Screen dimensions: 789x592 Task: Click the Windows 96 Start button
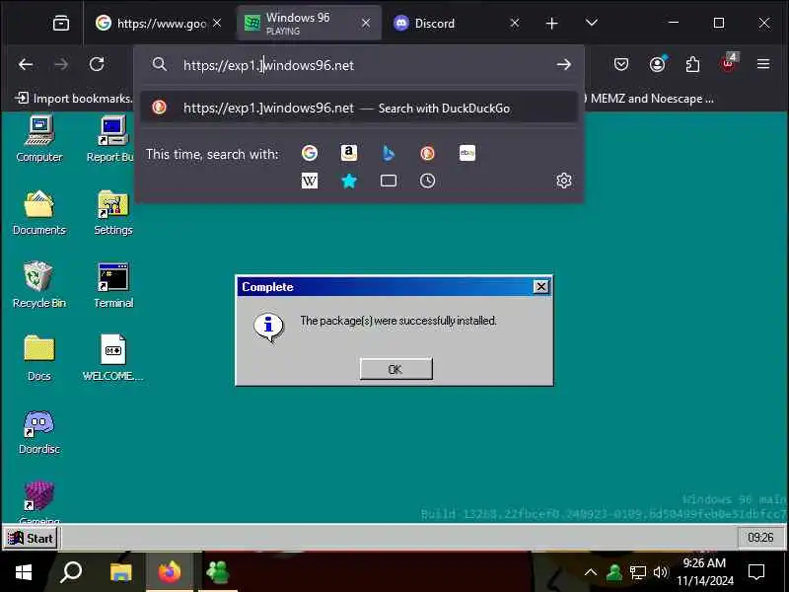pos(32,538)
